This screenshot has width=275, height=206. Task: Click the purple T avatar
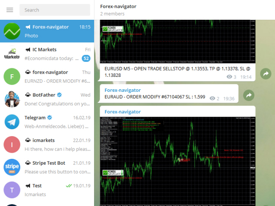pyautogui.click(x=12, y=190)
